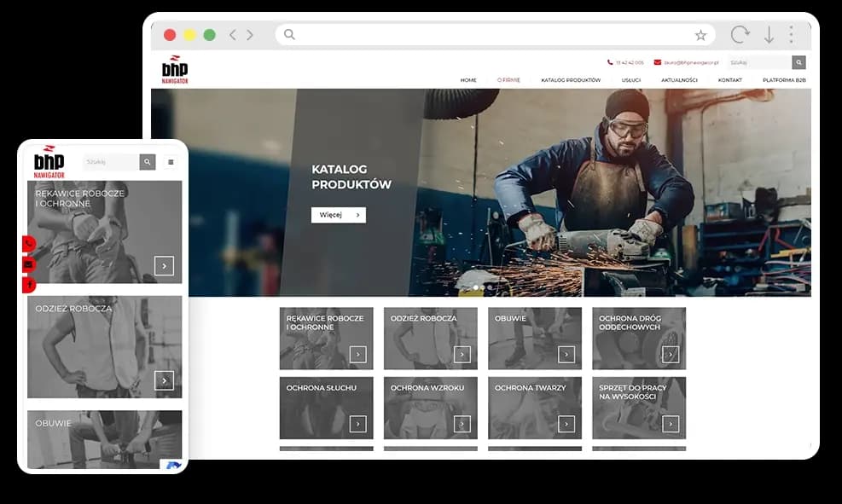Go back using the browser back arrow
The height and width of the screenshot is (504, 842).
(x=233, y=35)
